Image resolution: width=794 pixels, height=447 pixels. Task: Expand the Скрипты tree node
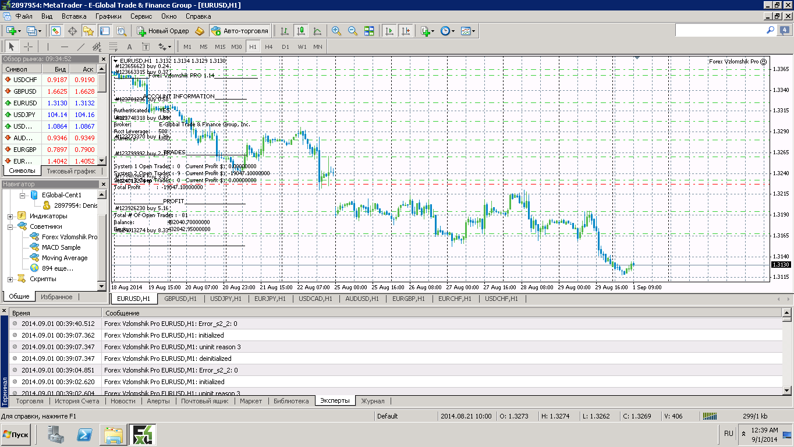click(x=10, y=279)
